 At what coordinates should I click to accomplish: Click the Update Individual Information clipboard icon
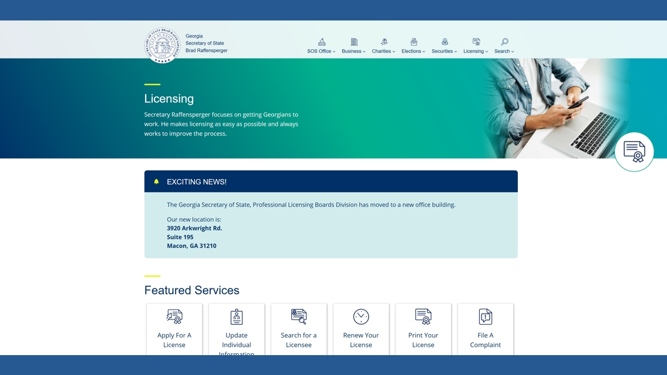236,316
